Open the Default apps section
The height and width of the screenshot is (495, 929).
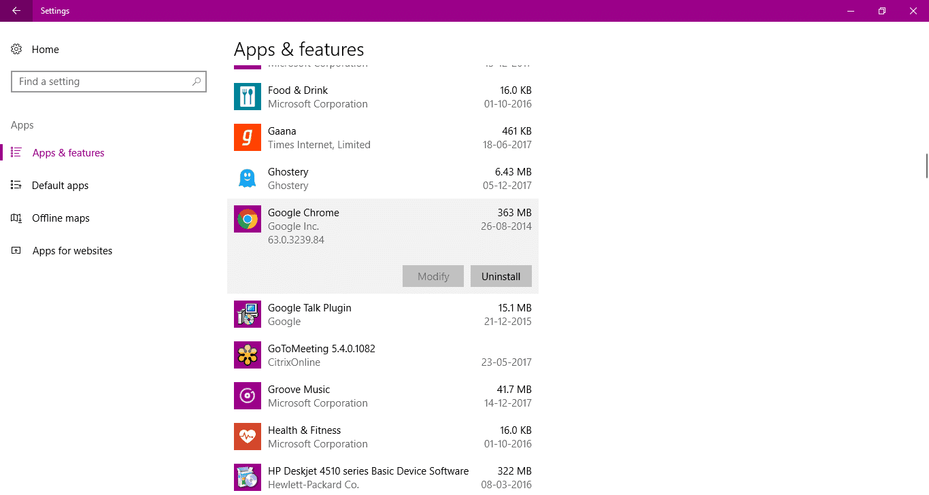click(x=60, y=186)
